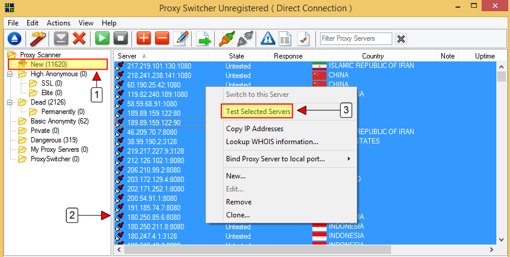Select the My Proxy Servers (0) folder
510x257 pixels.
point(59,149)
